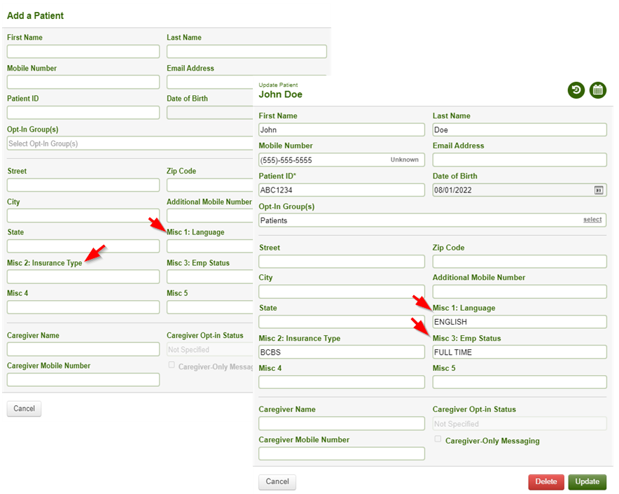Expand Select Opt-In Group(s) field in Add form
This screenshot has width=619, height=494.
130,143
